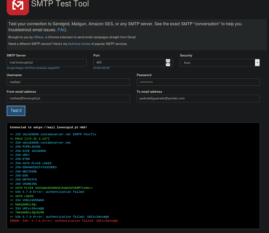269x233 pixels.
Task: Choose the Mailgun server preset link
Action: click(20, 68)
